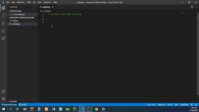Open the Run menu

(x=39, y=2)
